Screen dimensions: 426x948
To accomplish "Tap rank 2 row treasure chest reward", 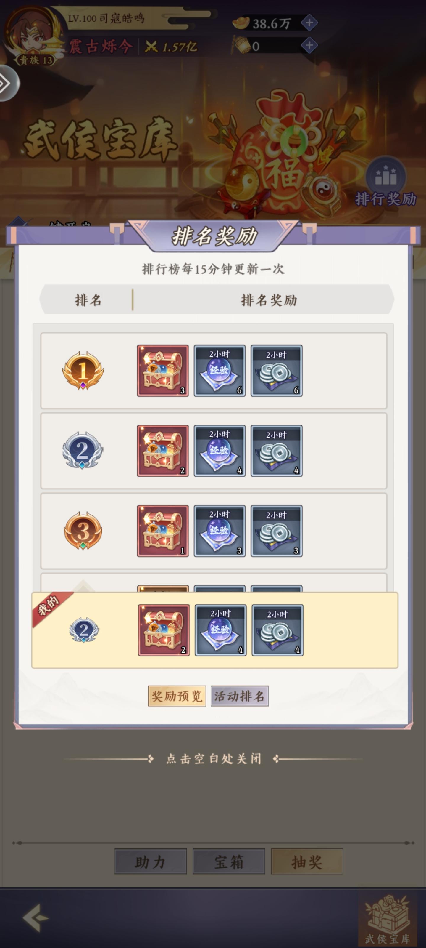I will tap(163, 451).
